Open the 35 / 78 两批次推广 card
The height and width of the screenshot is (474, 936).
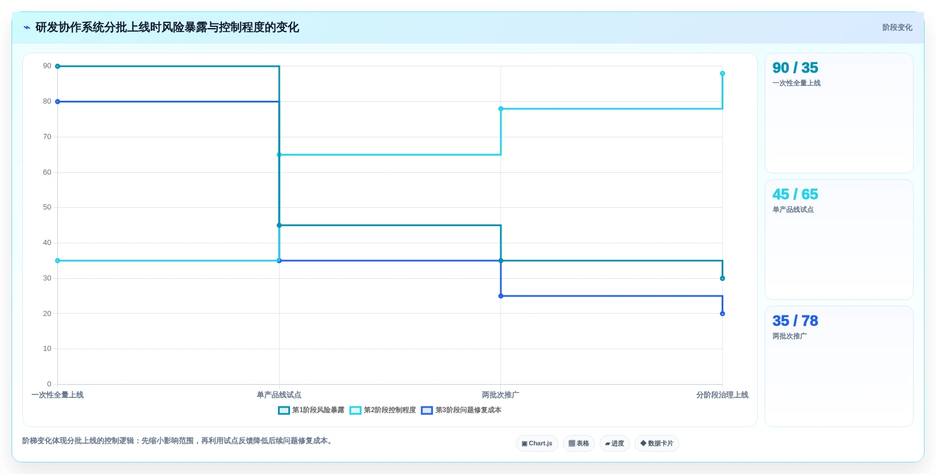click(839, 366)
